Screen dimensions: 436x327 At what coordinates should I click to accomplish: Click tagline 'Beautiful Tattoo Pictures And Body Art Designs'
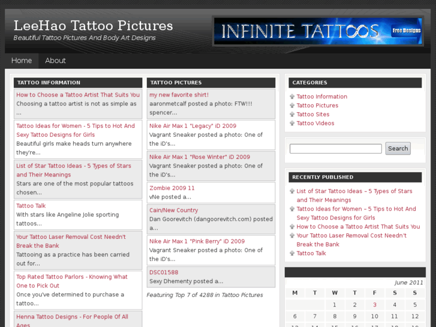click(85, 38)
